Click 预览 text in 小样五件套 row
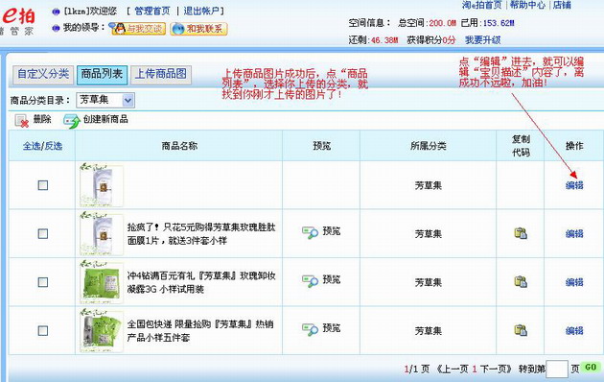The width and height of the screenshot is (604, 382). coord(332,328)
